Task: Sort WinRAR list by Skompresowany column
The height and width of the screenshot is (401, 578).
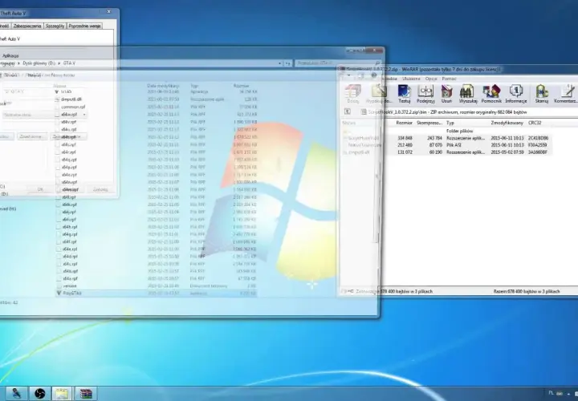Action: (429, 123)
